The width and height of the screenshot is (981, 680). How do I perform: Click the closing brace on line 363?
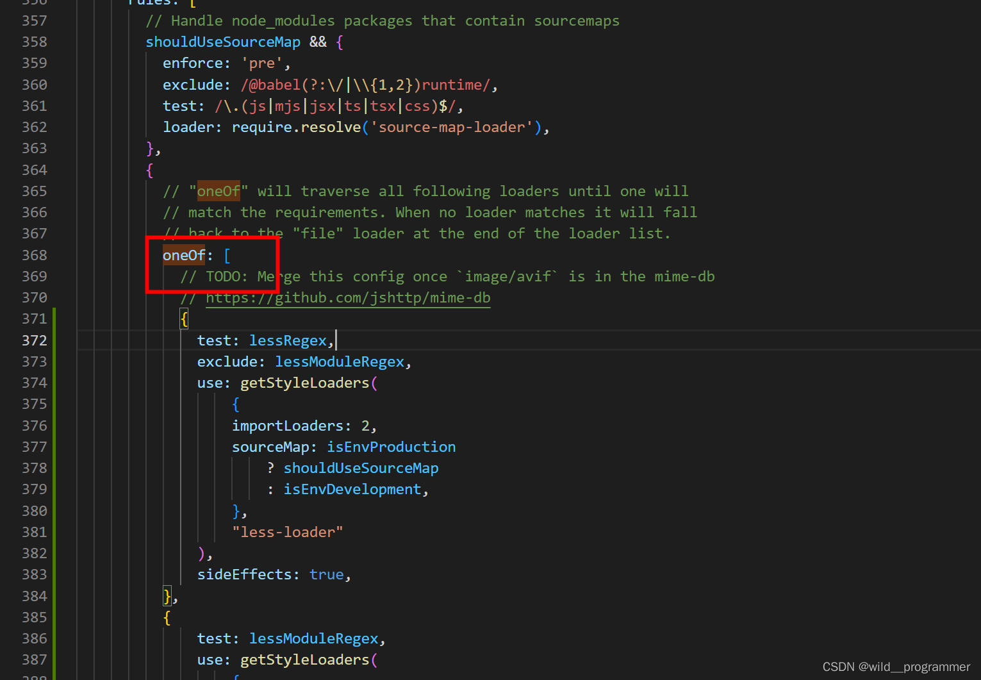[x=150, y=148]
